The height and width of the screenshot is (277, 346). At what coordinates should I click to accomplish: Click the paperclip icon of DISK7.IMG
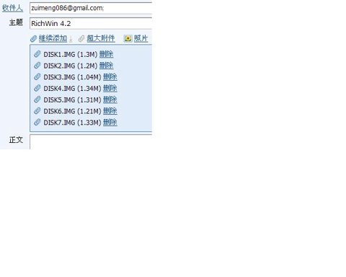[37, 122]
